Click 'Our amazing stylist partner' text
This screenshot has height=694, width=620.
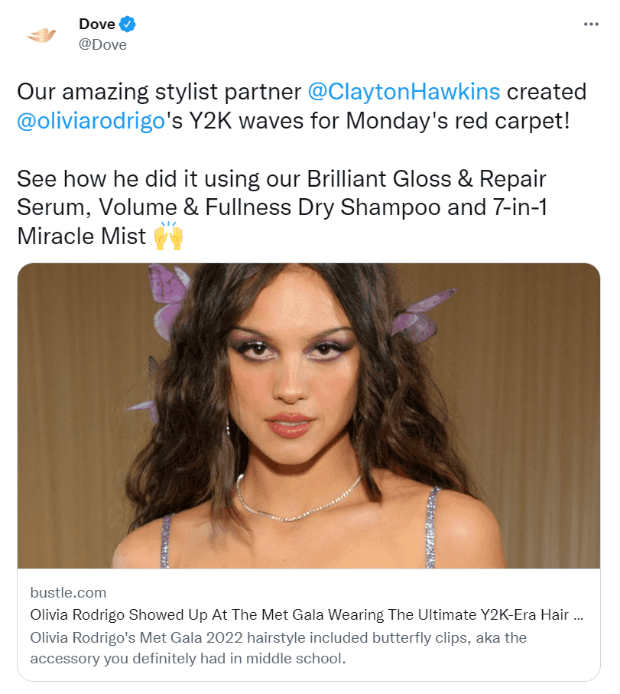tap(158, 92)
